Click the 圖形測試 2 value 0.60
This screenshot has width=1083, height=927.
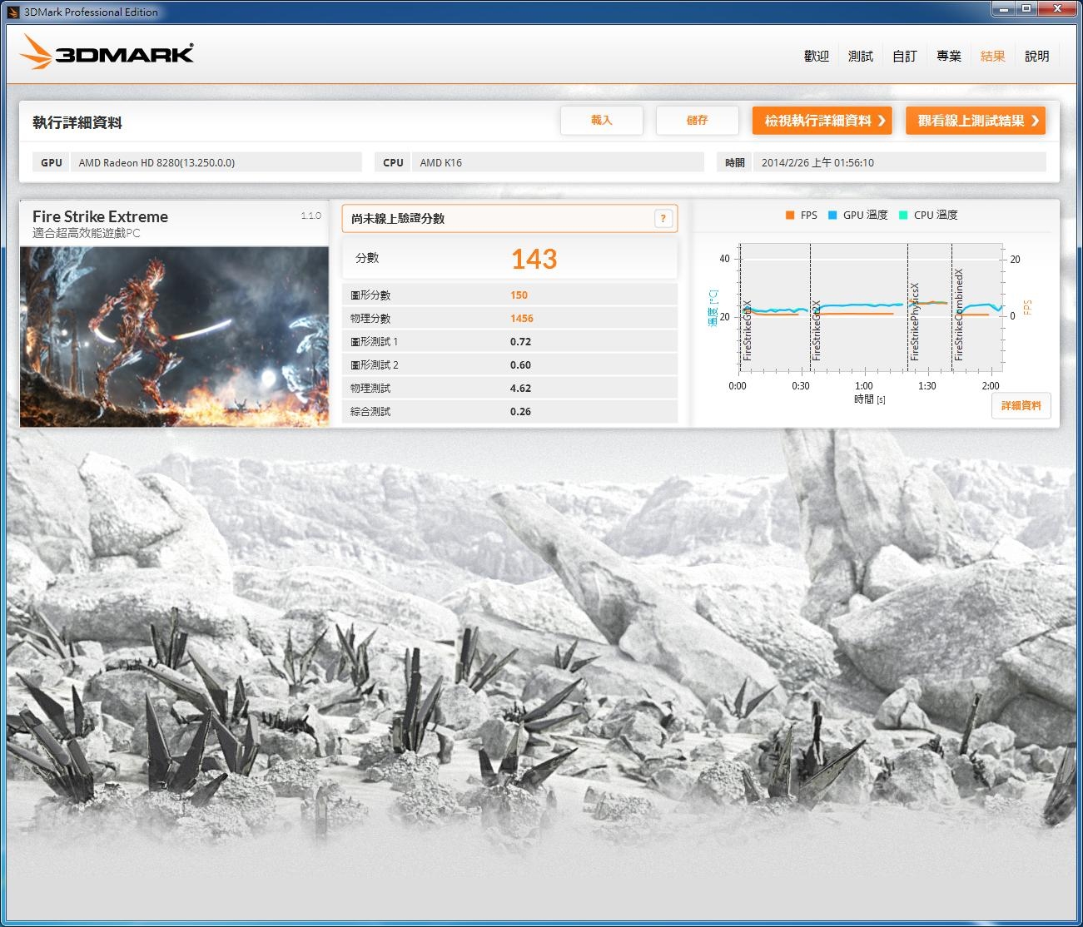(x=520, y=365)
